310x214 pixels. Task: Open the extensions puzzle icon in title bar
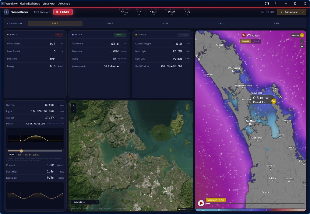pos(267,4)
